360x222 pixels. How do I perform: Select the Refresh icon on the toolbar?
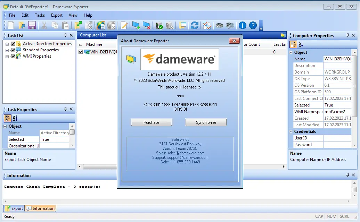coord(194,25)
